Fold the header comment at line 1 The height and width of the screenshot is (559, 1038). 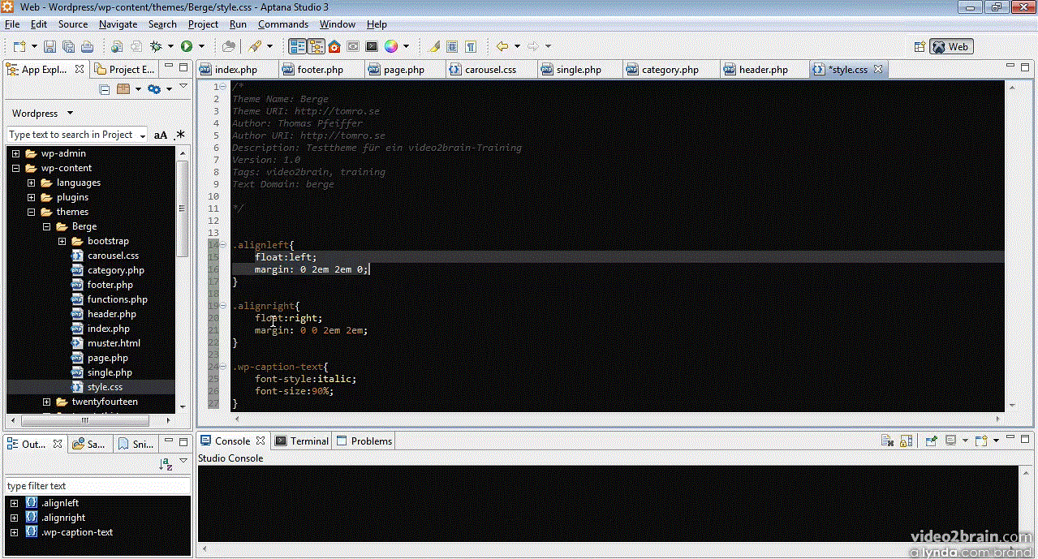pos(222,87)
